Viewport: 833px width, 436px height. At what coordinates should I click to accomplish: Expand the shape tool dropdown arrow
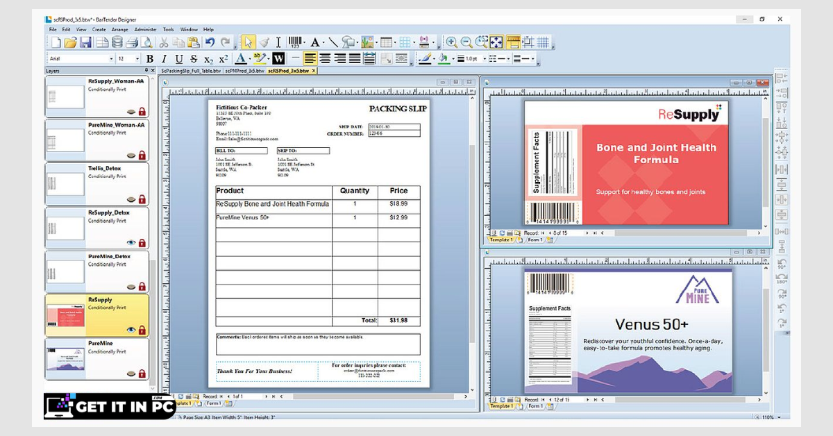(x=357, y=42)
